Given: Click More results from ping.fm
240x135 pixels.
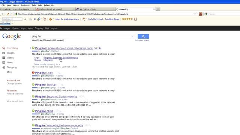Looking at the screenshot, I should (x=47, y=64).
